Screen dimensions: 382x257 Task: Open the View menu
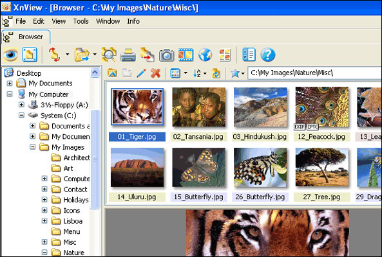(59, 21)
